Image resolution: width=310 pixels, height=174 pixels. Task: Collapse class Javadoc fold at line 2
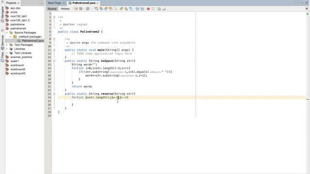click(x=54, y=17)
